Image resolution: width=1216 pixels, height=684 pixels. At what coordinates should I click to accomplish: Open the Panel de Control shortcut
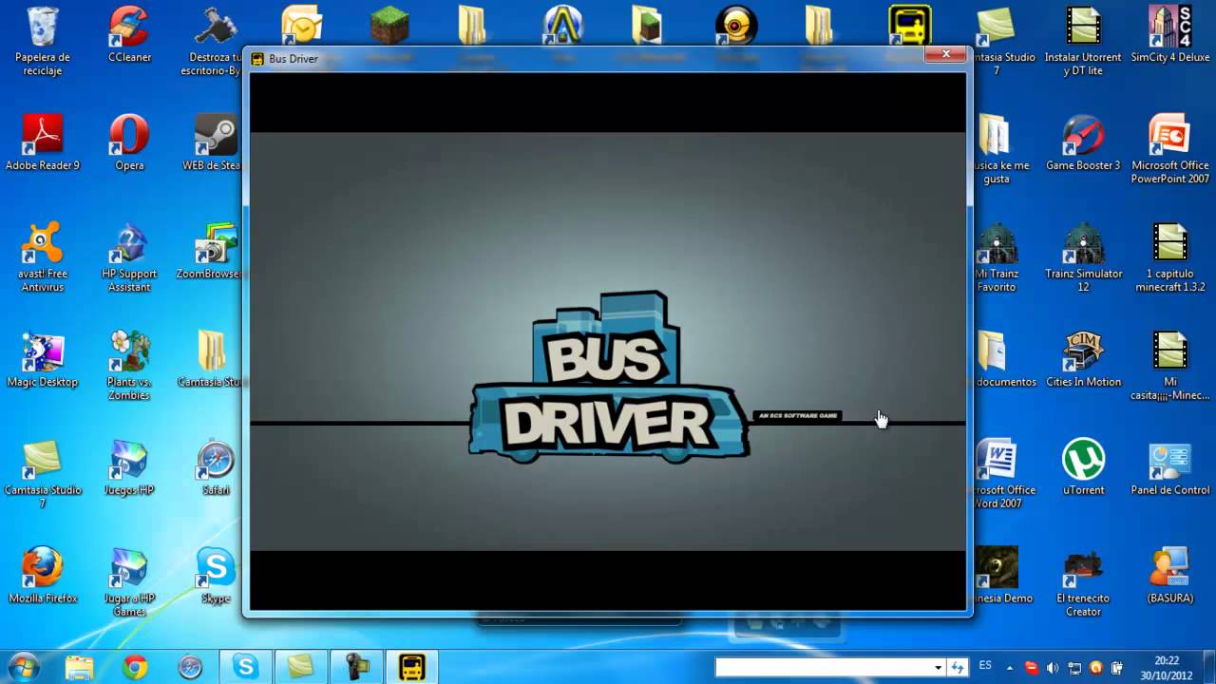[x=1170, y=467]
